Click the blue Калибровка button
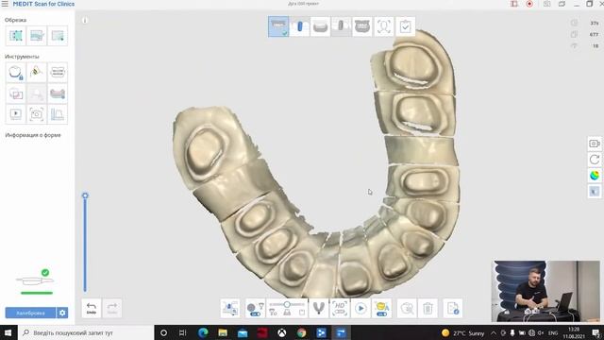 pyautogui.click(x=30, y=313)
